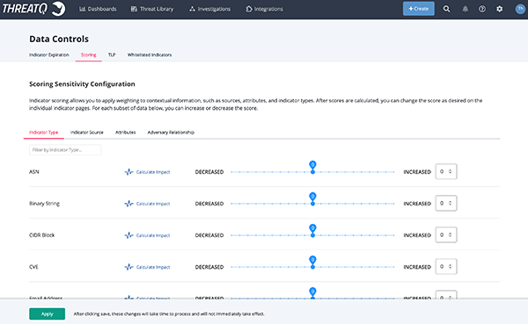Click the ASN Calculate Impact pulse icon
This screenshot has width=528, height=324.
[x=129, y=172]
